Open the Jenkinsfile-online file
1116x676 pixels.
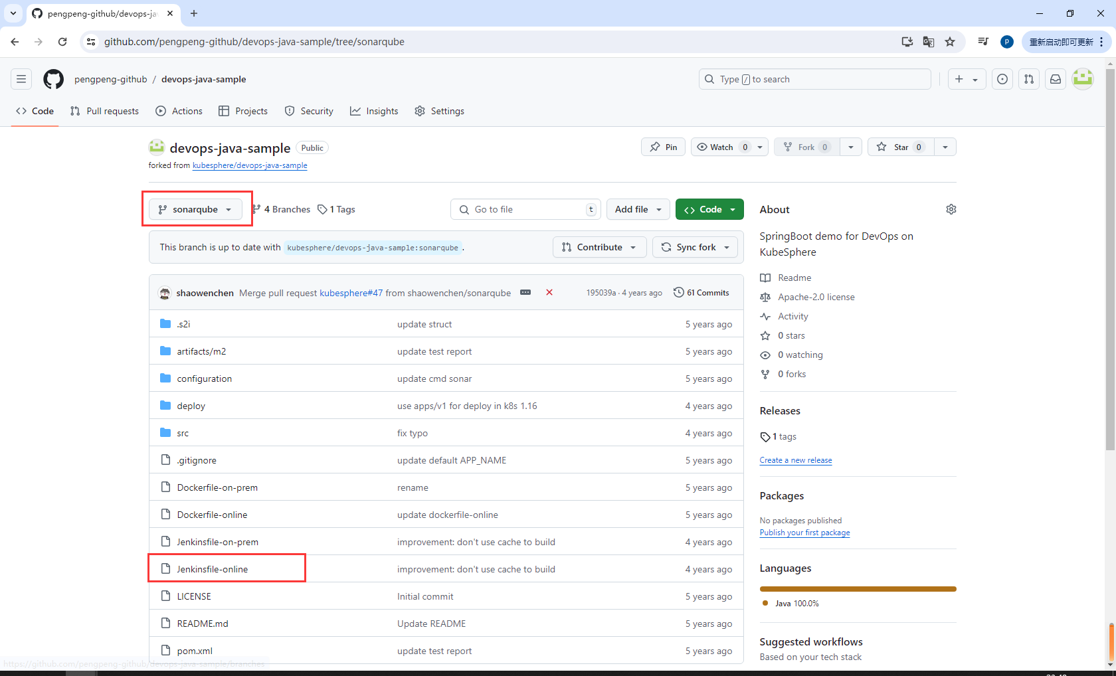[x=213, y=569]
